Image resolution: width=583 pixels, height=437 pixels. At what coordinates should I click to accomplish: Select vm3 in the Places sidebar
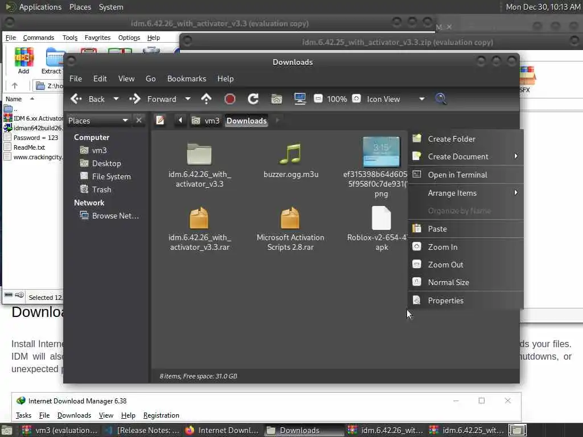[93, 150]
